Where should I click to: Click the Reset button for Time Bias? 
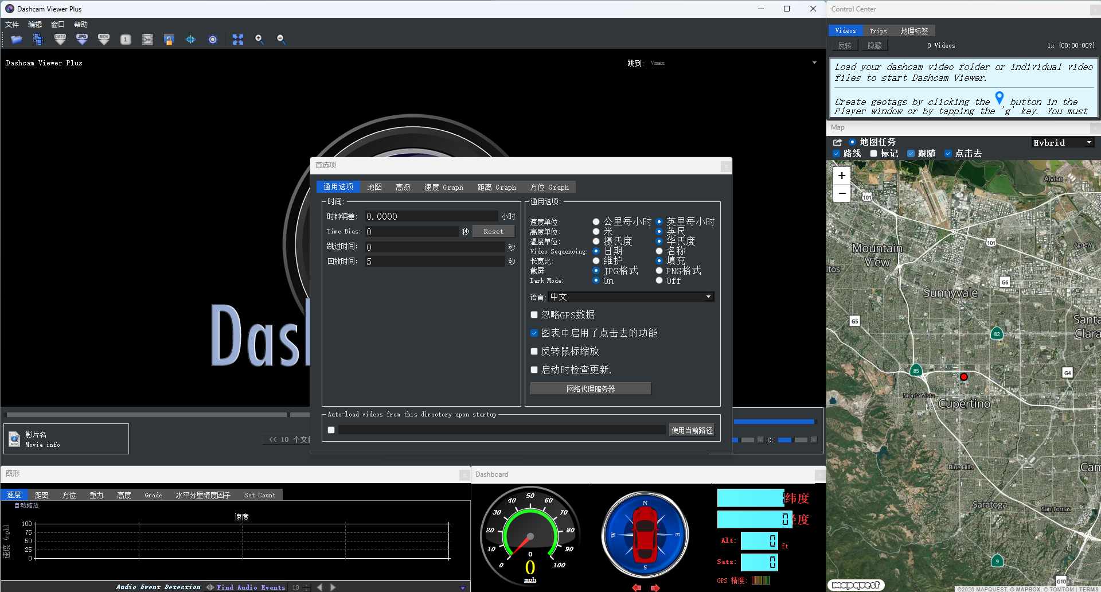tap(493, 232)
